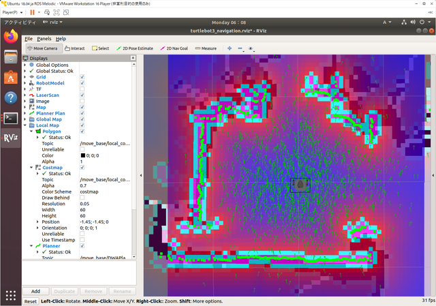Pick the Measure tool

pyautogui.click(x=206, y=48)
